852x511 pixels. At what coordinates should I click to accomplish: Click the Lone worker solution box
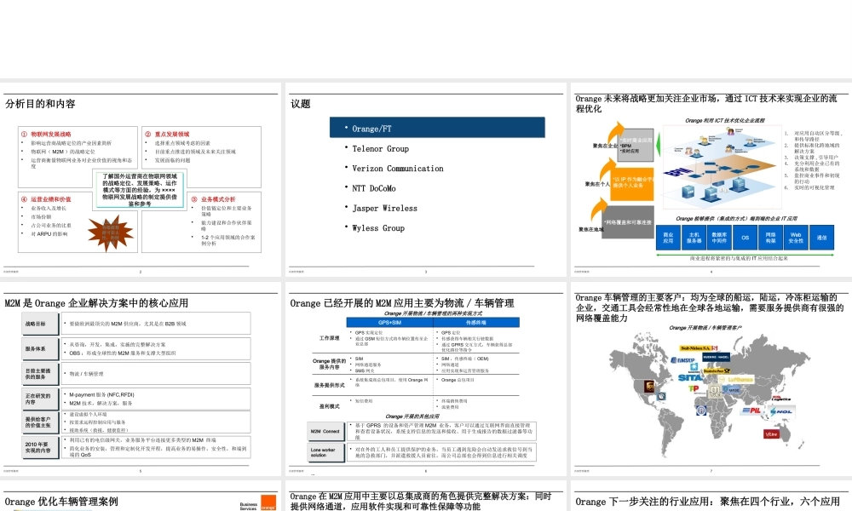(x=325, y=452)
